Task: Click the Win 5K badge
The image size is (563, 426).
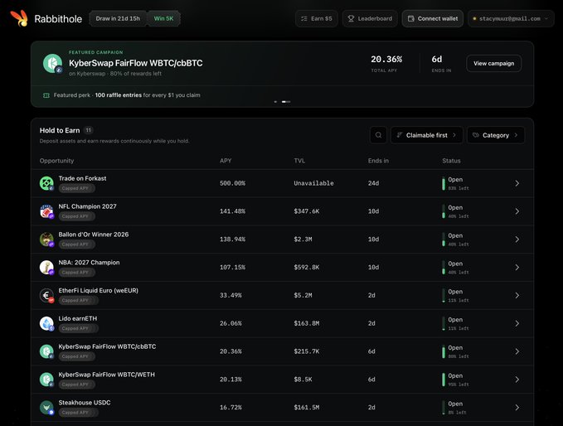Action: (x=163, y=19)
